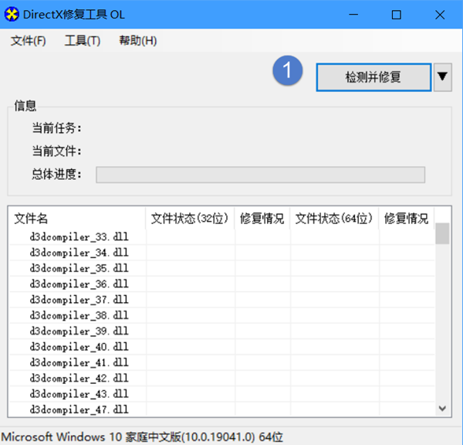
Task: Minimize the DirectX修复工具 window
Action: (353, 15)
